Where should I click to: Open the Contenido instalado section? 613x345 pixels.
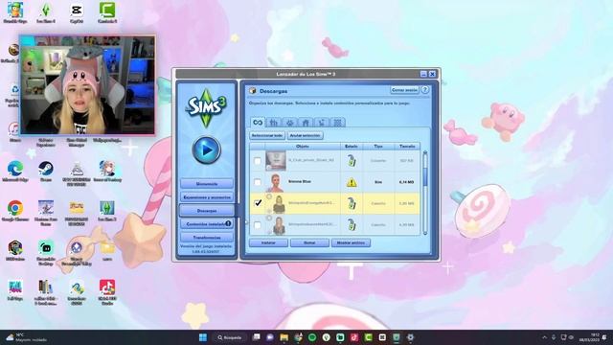click(207, 224)
